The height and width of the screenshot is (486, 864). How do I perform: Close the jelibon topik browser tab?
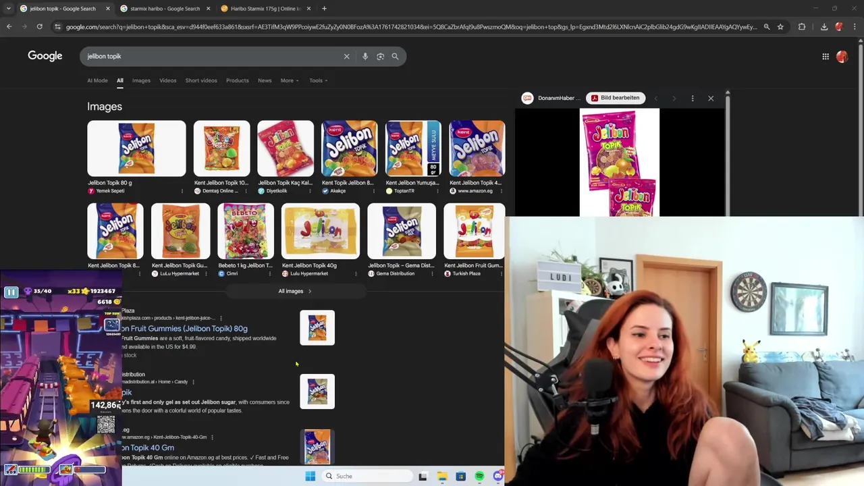tap(108, 9)
